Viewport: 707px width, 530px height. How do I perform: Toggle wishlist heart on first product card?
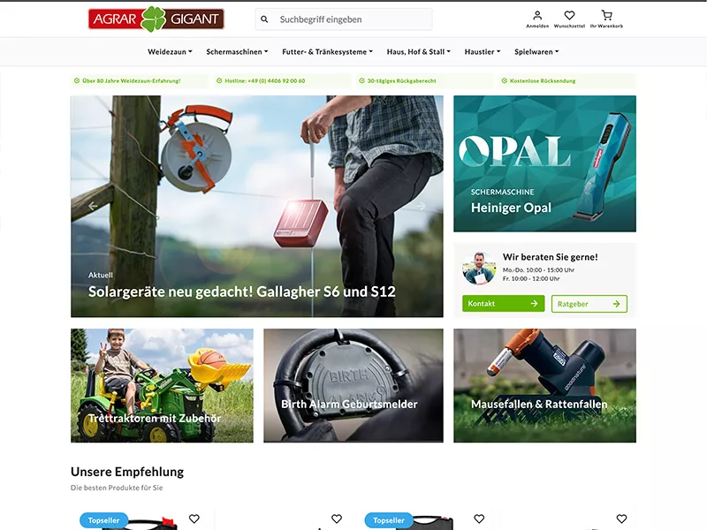(194, 519)
